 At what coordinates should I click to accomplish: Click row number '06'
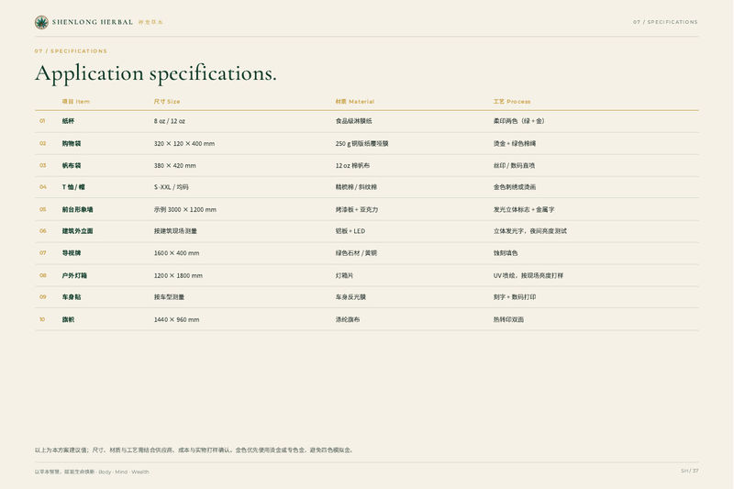[42, 231]
